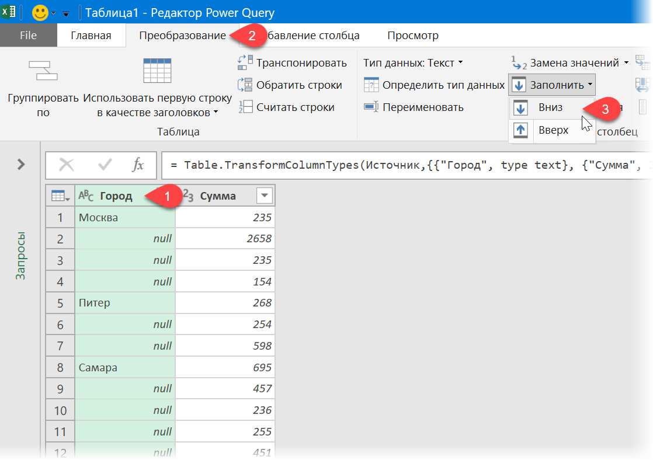Click Обратить строки button

coord(290,85)
